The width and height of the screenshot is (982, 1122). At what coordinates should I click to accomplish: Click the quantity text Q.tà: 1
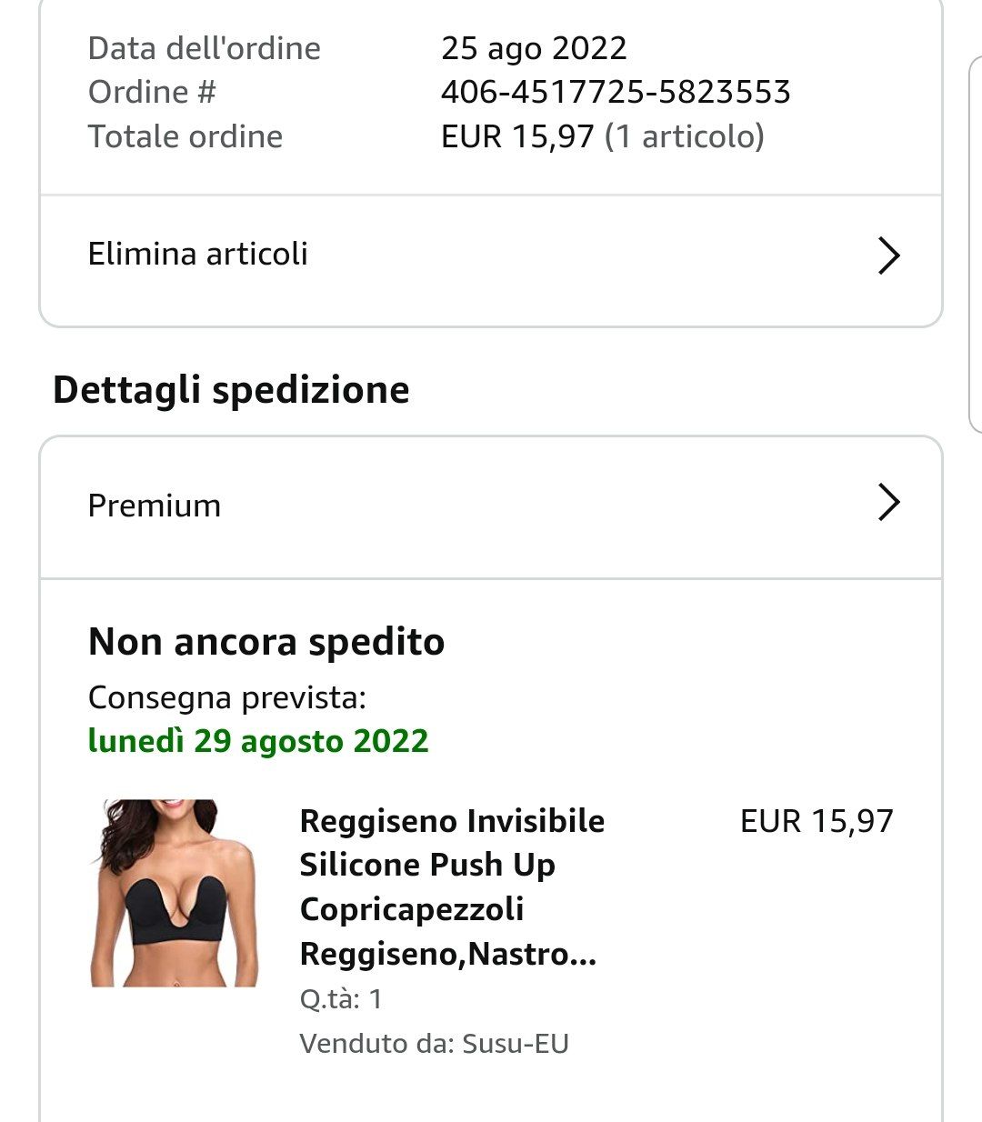(341, 999)
